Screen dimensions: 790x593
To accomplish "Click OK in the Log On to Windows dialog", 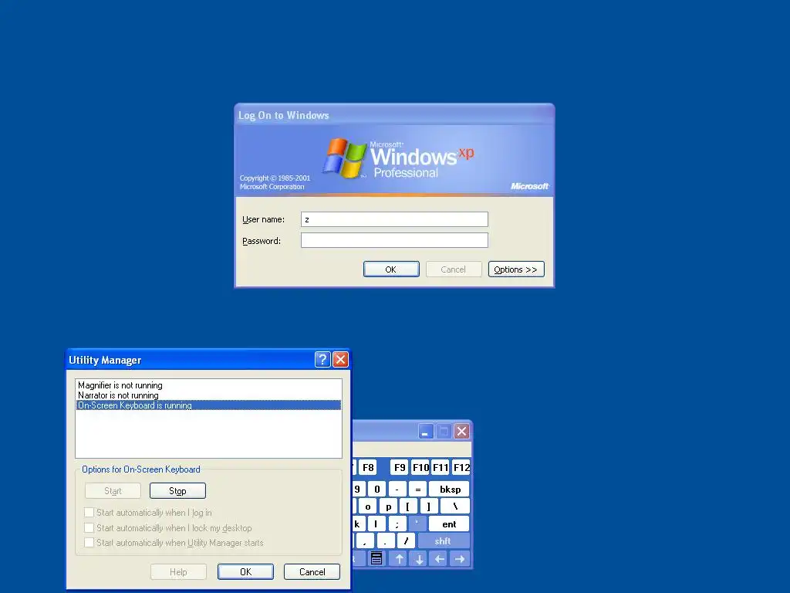I will [x=391, y=269].
